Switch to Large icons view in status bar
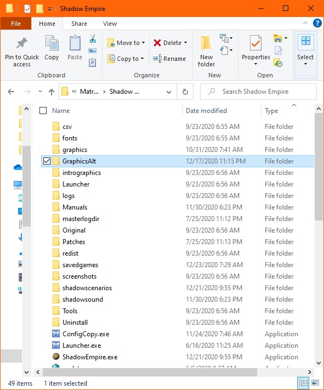Viewport: 324px width, 390px height. 315,383
